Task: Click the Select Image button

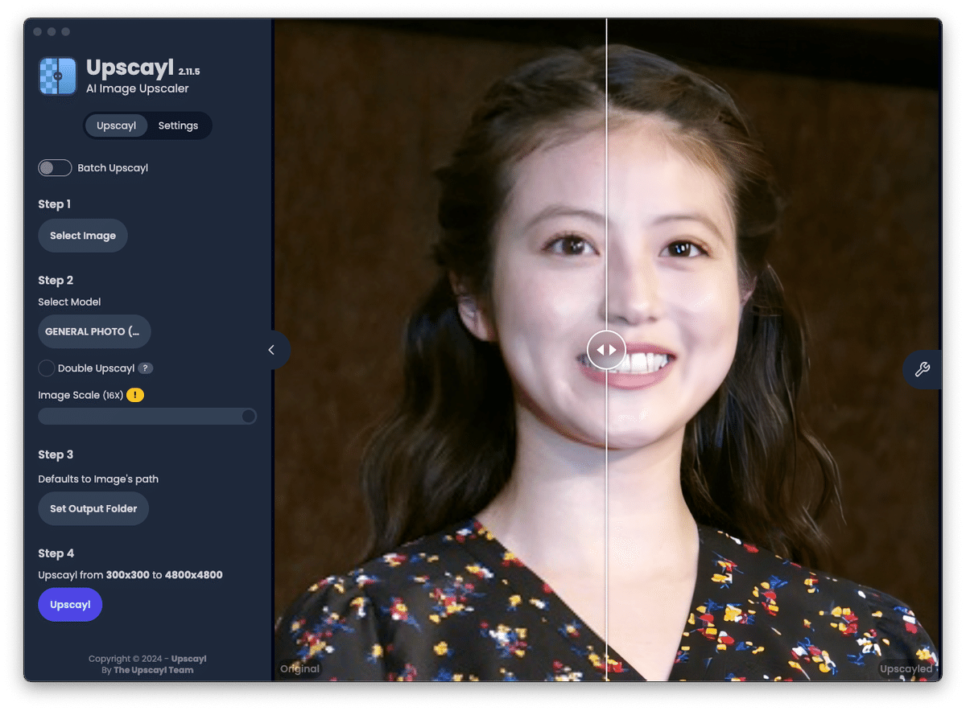Action: pyautogui.click(x=83, y=236)
